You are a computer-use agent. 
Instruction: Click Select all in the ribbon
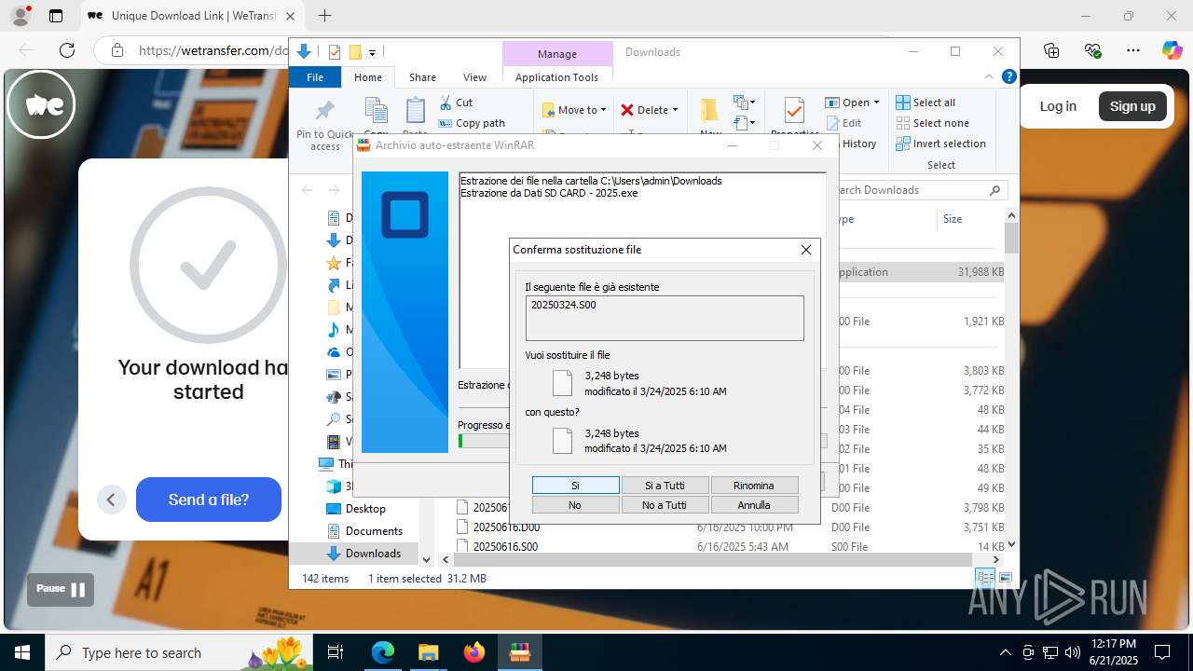926,103
